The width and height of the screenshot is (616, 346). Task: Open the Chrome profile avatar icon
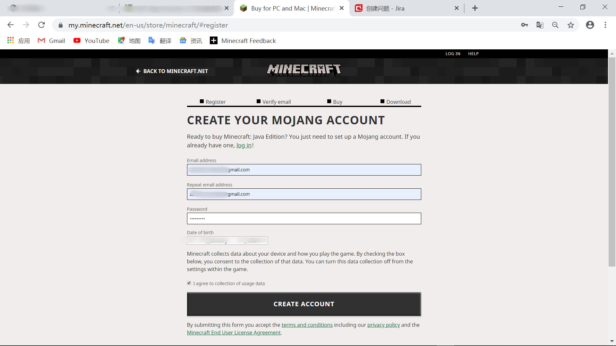pyautogui.click(x=590, y=25)
